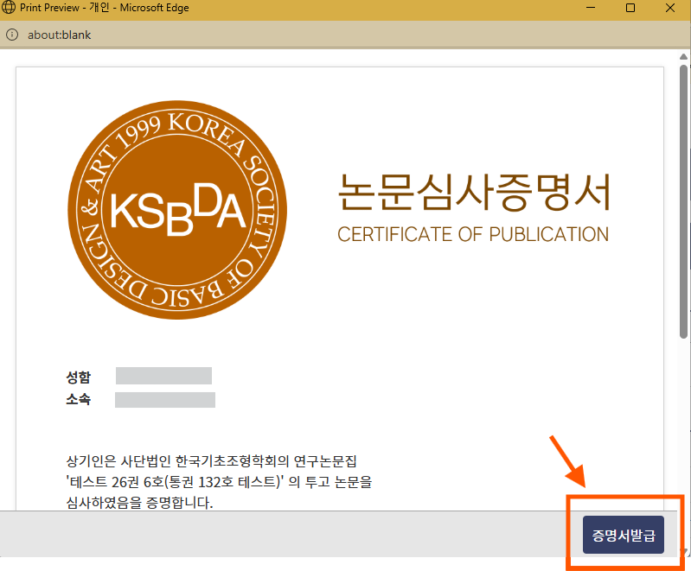Click the 성함 label

point(78,377)
